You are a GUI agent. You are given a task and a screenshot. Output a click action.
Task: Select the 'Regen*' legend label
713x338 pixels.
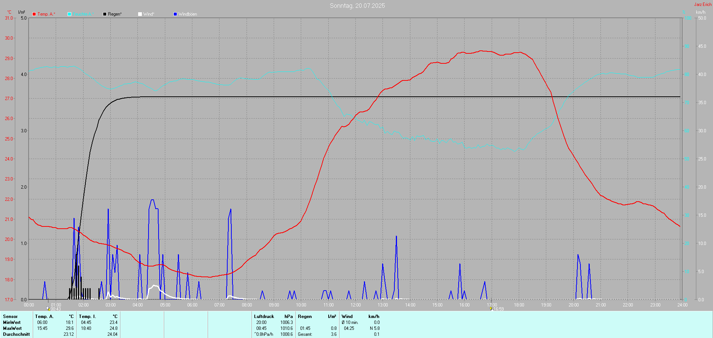pos(115,14)
